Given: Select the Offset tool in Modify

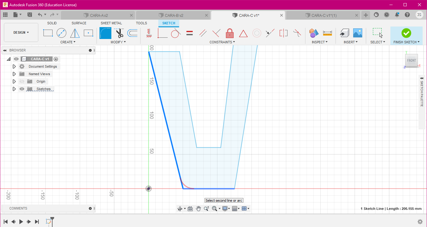Looking at the screenshot, I should (133, 33).
